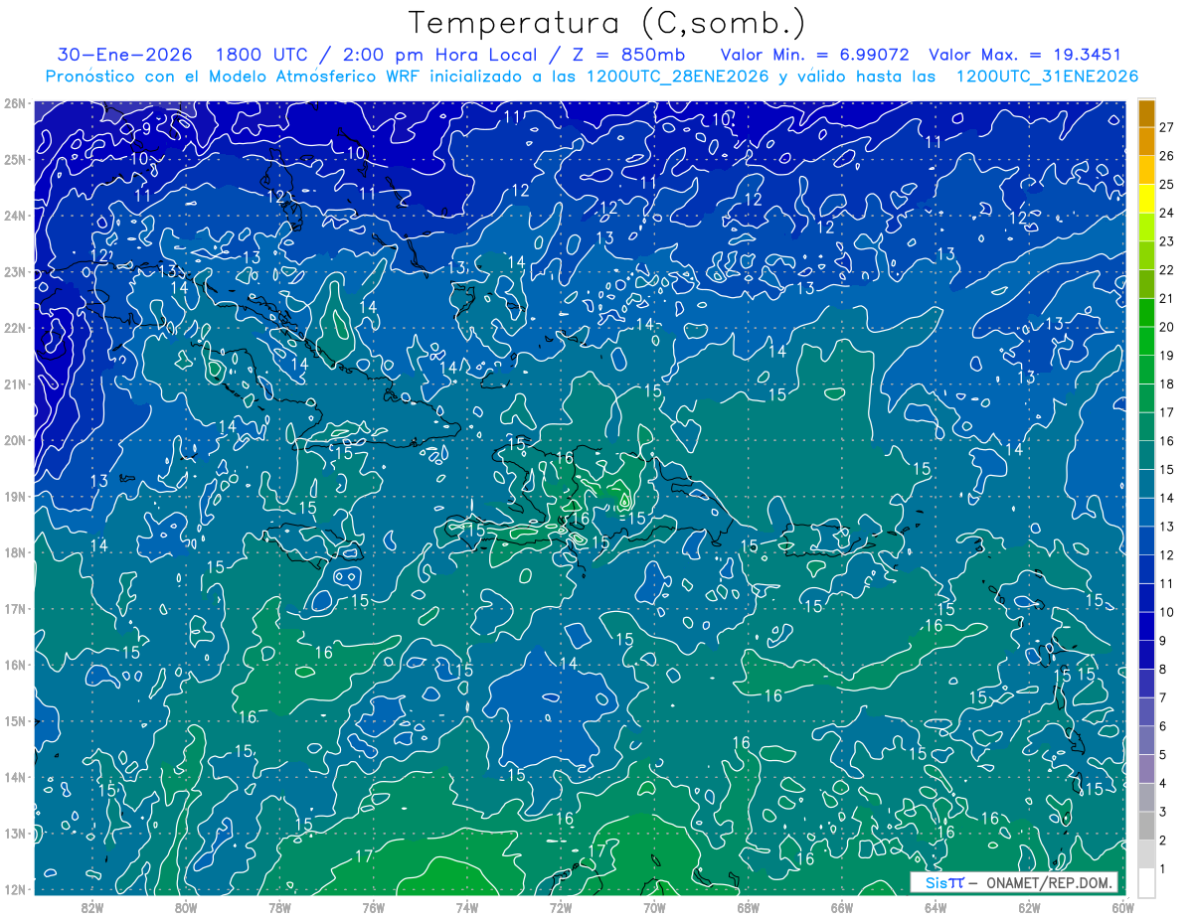Select "Valor Min. = 6.99072" text
This screenshot has width=1193, height=921.
[x=813, y=55]
